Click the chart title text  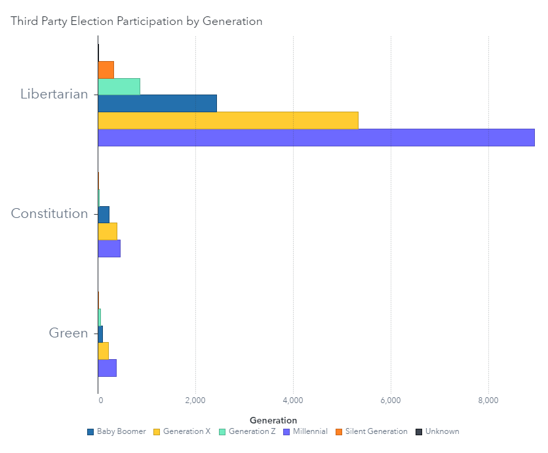(136, 21)
